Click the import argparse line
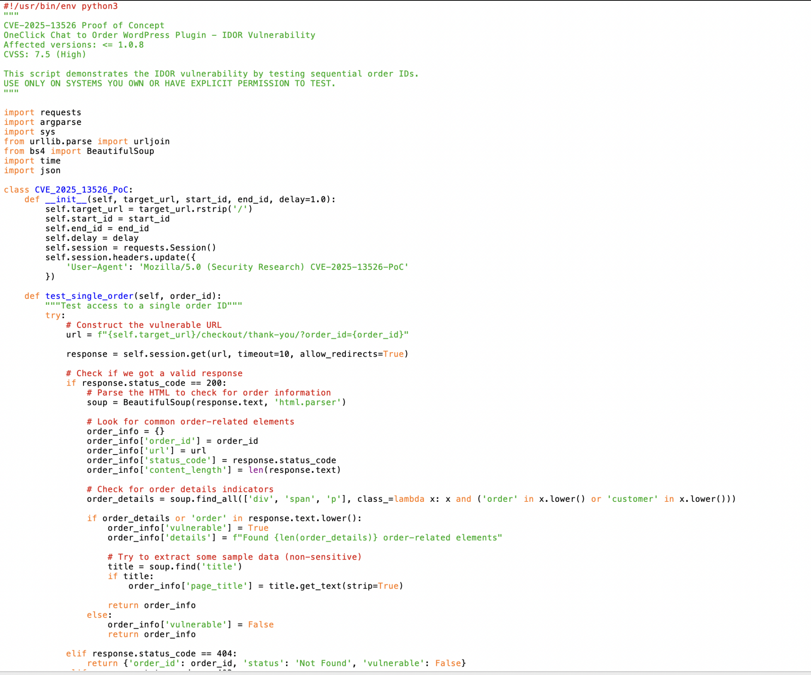This screenshot has width=811, height=675. pos(42,122)
